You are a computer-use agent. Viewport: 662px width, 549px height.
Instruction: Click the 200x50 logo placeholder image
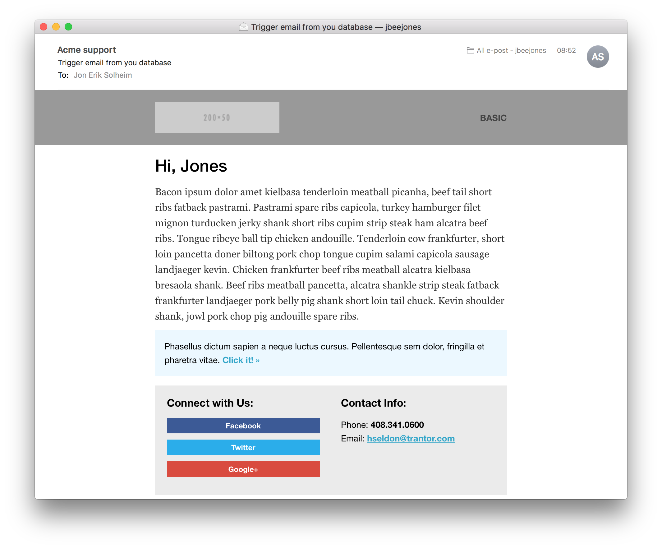coord(217,117)
